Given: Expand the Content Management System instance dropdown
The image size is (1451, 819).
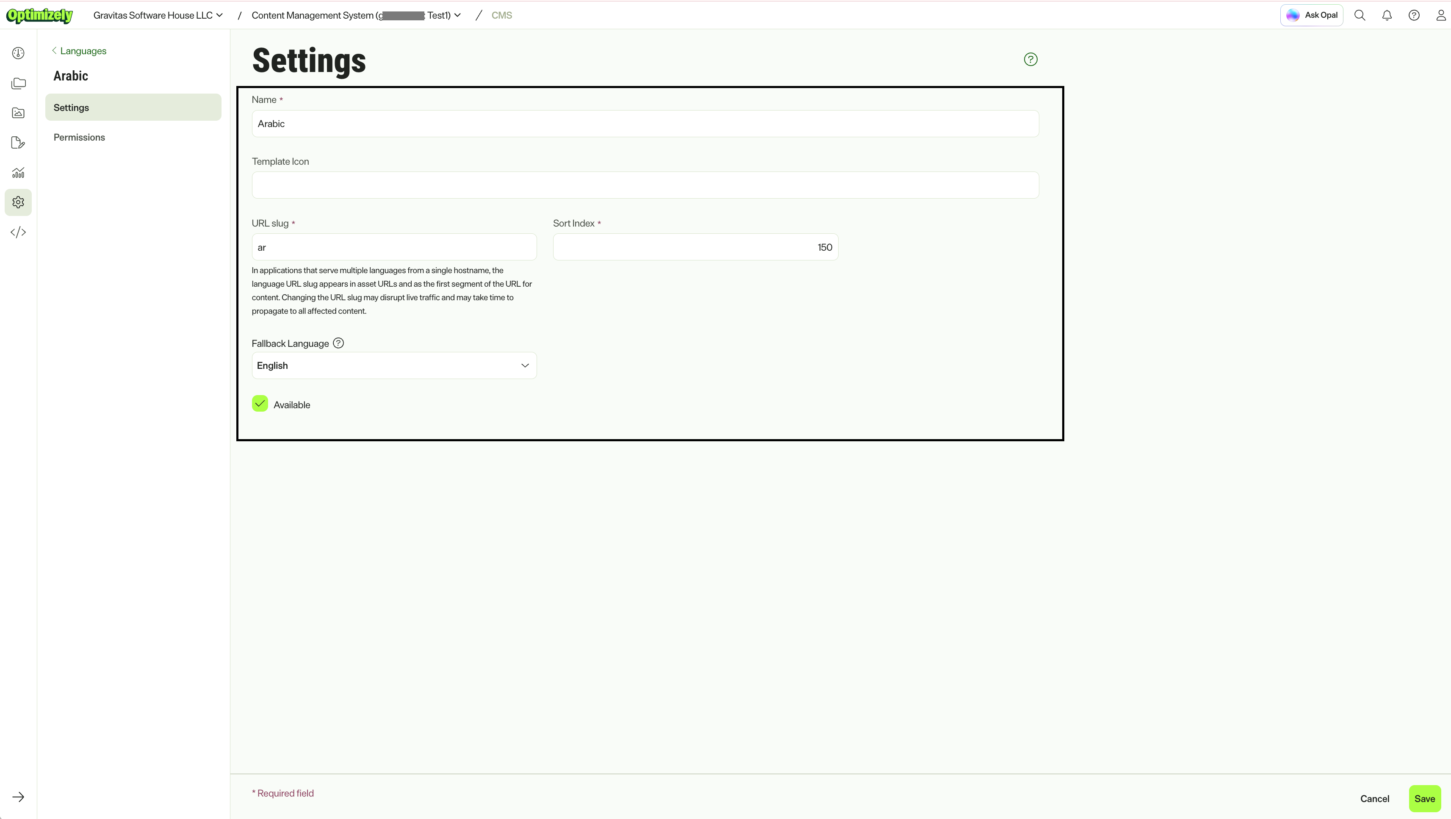Looking at the screenshot, I should (x=356, y=15).
